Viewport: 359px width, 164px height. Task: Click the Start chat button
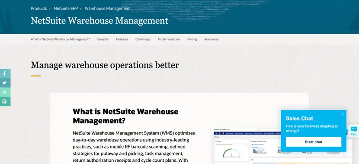(x=314, y=142)
